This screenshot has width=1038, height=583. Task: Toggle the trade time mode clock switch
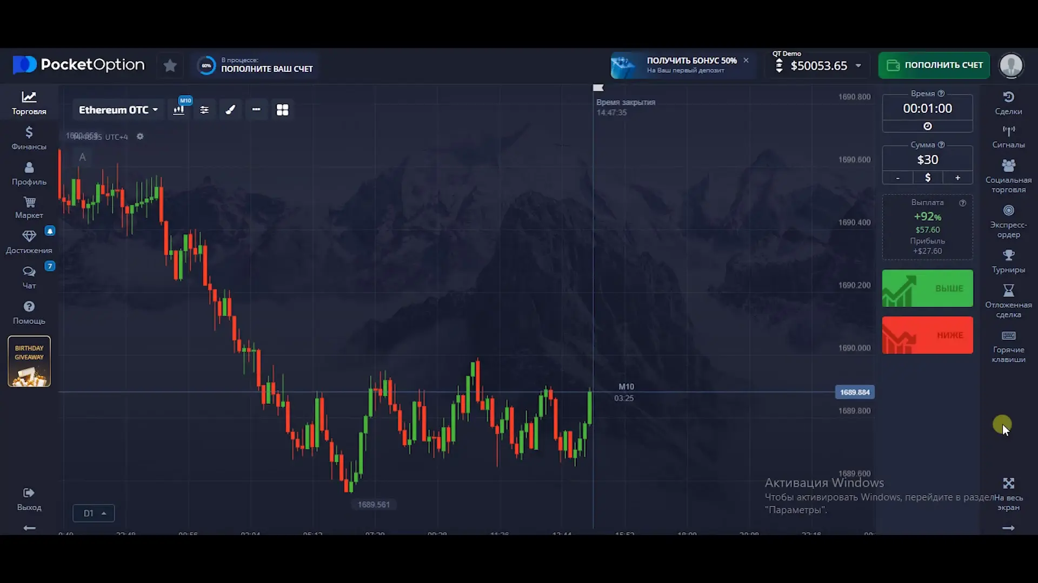(x=927, y=126)
